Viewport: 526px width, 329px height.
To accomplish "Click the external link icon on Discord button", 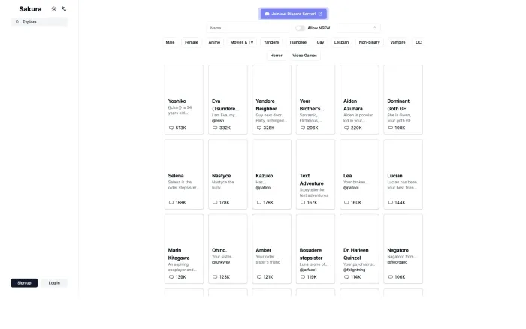I will 320,14.
